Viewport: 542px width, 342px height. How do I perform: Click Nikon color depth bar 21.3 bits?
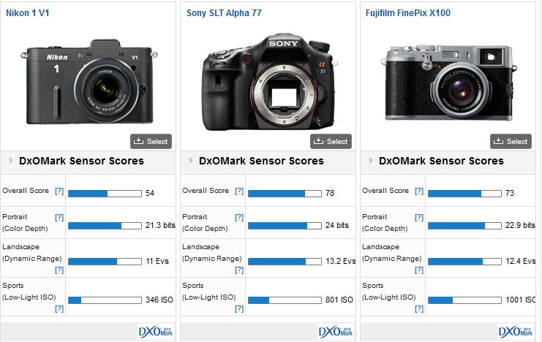(105, 226)
